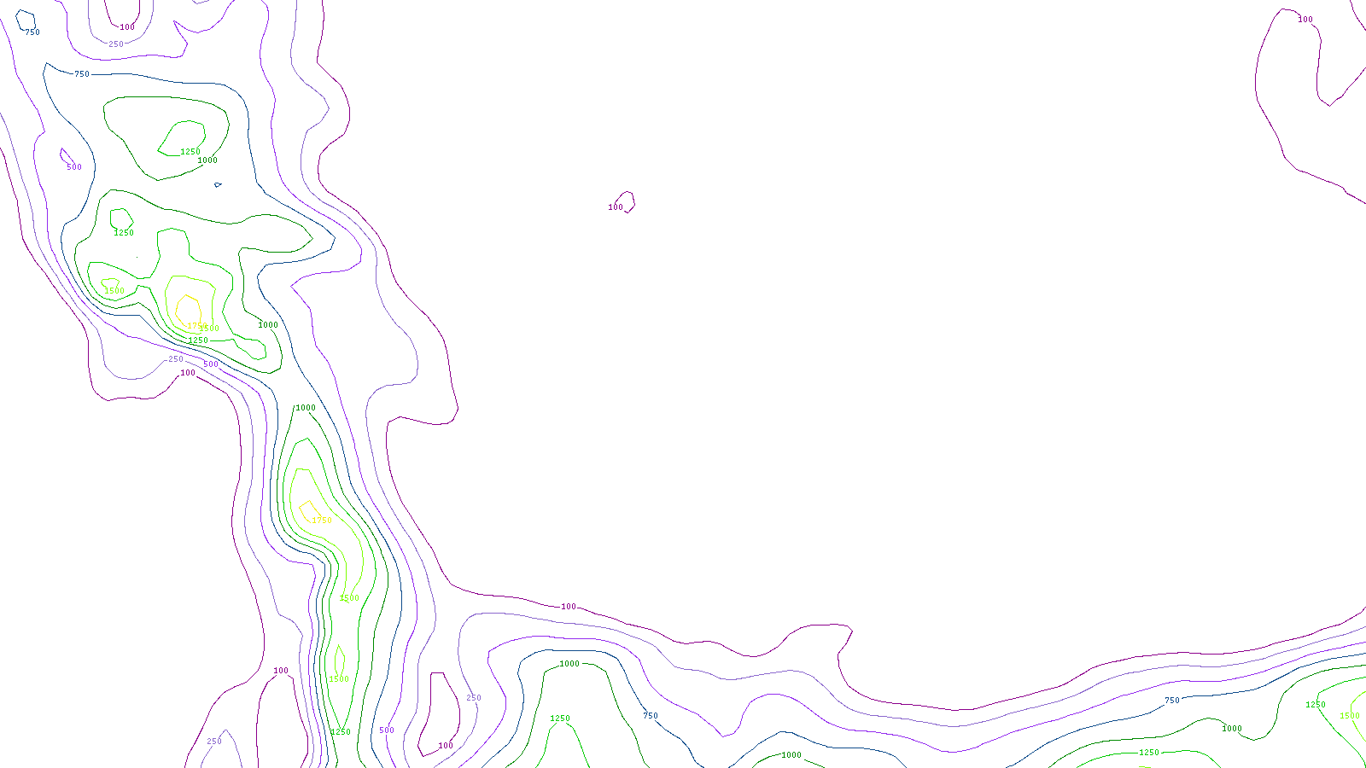The height and width of the screenshot is (768, 1366).
Task: Select the 1750 label inside the elongated central ridge
Action: pos(322,521)
